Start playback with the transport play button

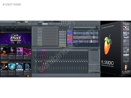click(x=21, y=22)
